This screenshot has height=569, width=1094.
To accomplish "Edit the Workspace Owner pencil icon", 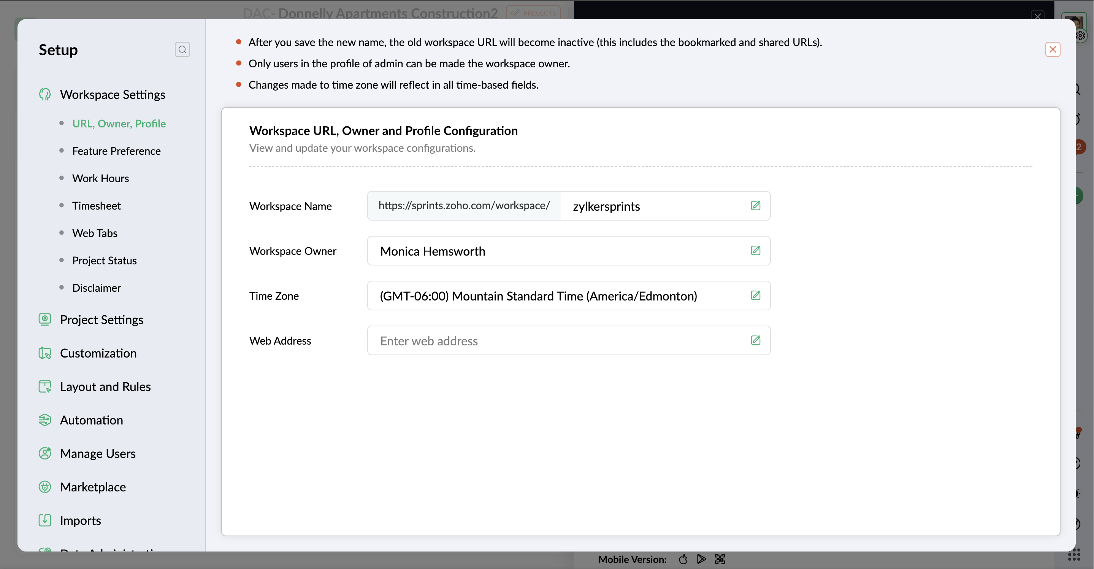I will (756, 250).
